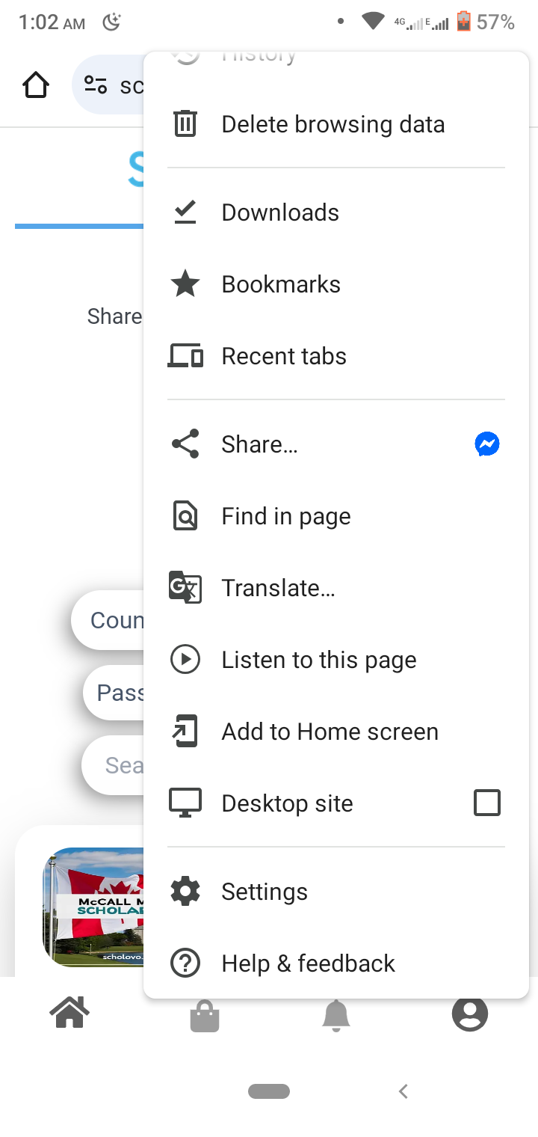The image size is (538, 1137).
Task: Tap the Downloads checkmark icon
Action: point(185,212)
